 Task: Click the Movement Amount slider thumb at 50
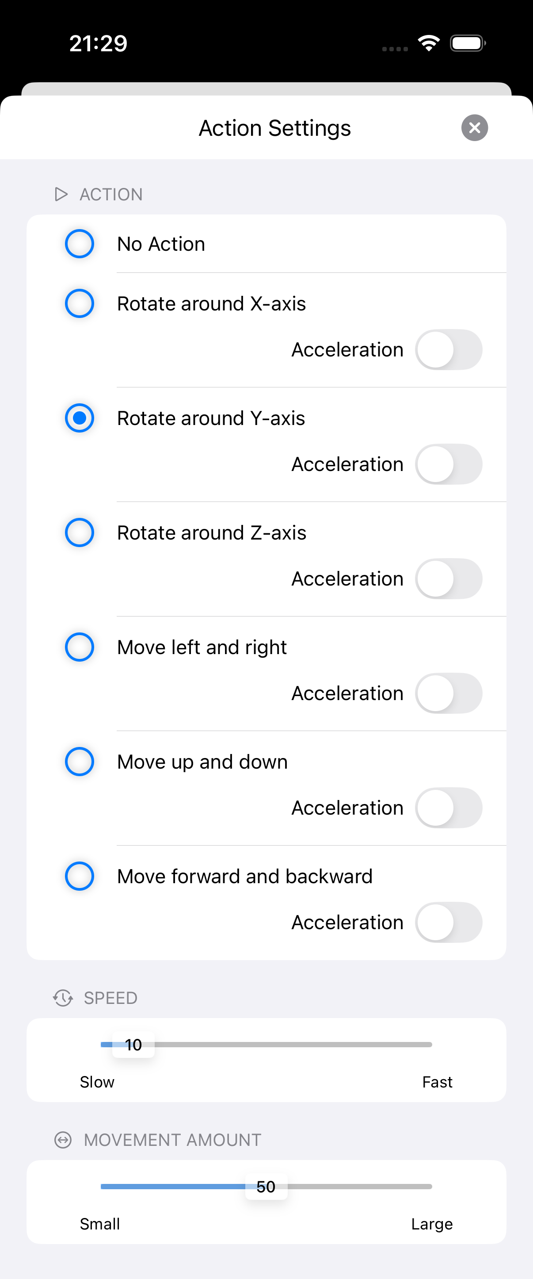tap(266, 1187)
